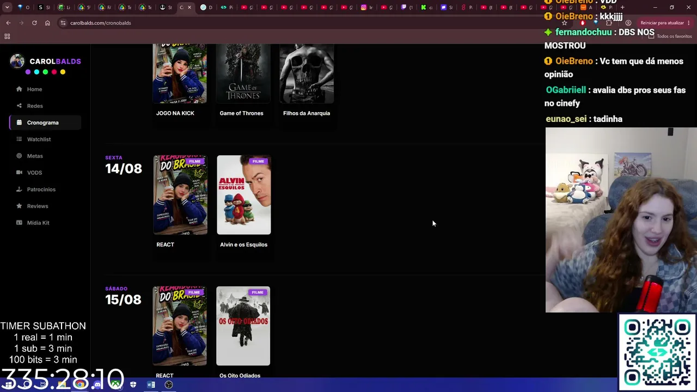This screenshot has height=392, width=697.
Task: Open the JOGO NA KICK thumbnail
Action: point(180,73)
